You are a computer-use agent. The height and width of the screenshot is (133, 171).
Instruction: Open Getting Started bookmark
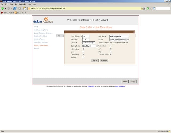[x=7, y=13]
